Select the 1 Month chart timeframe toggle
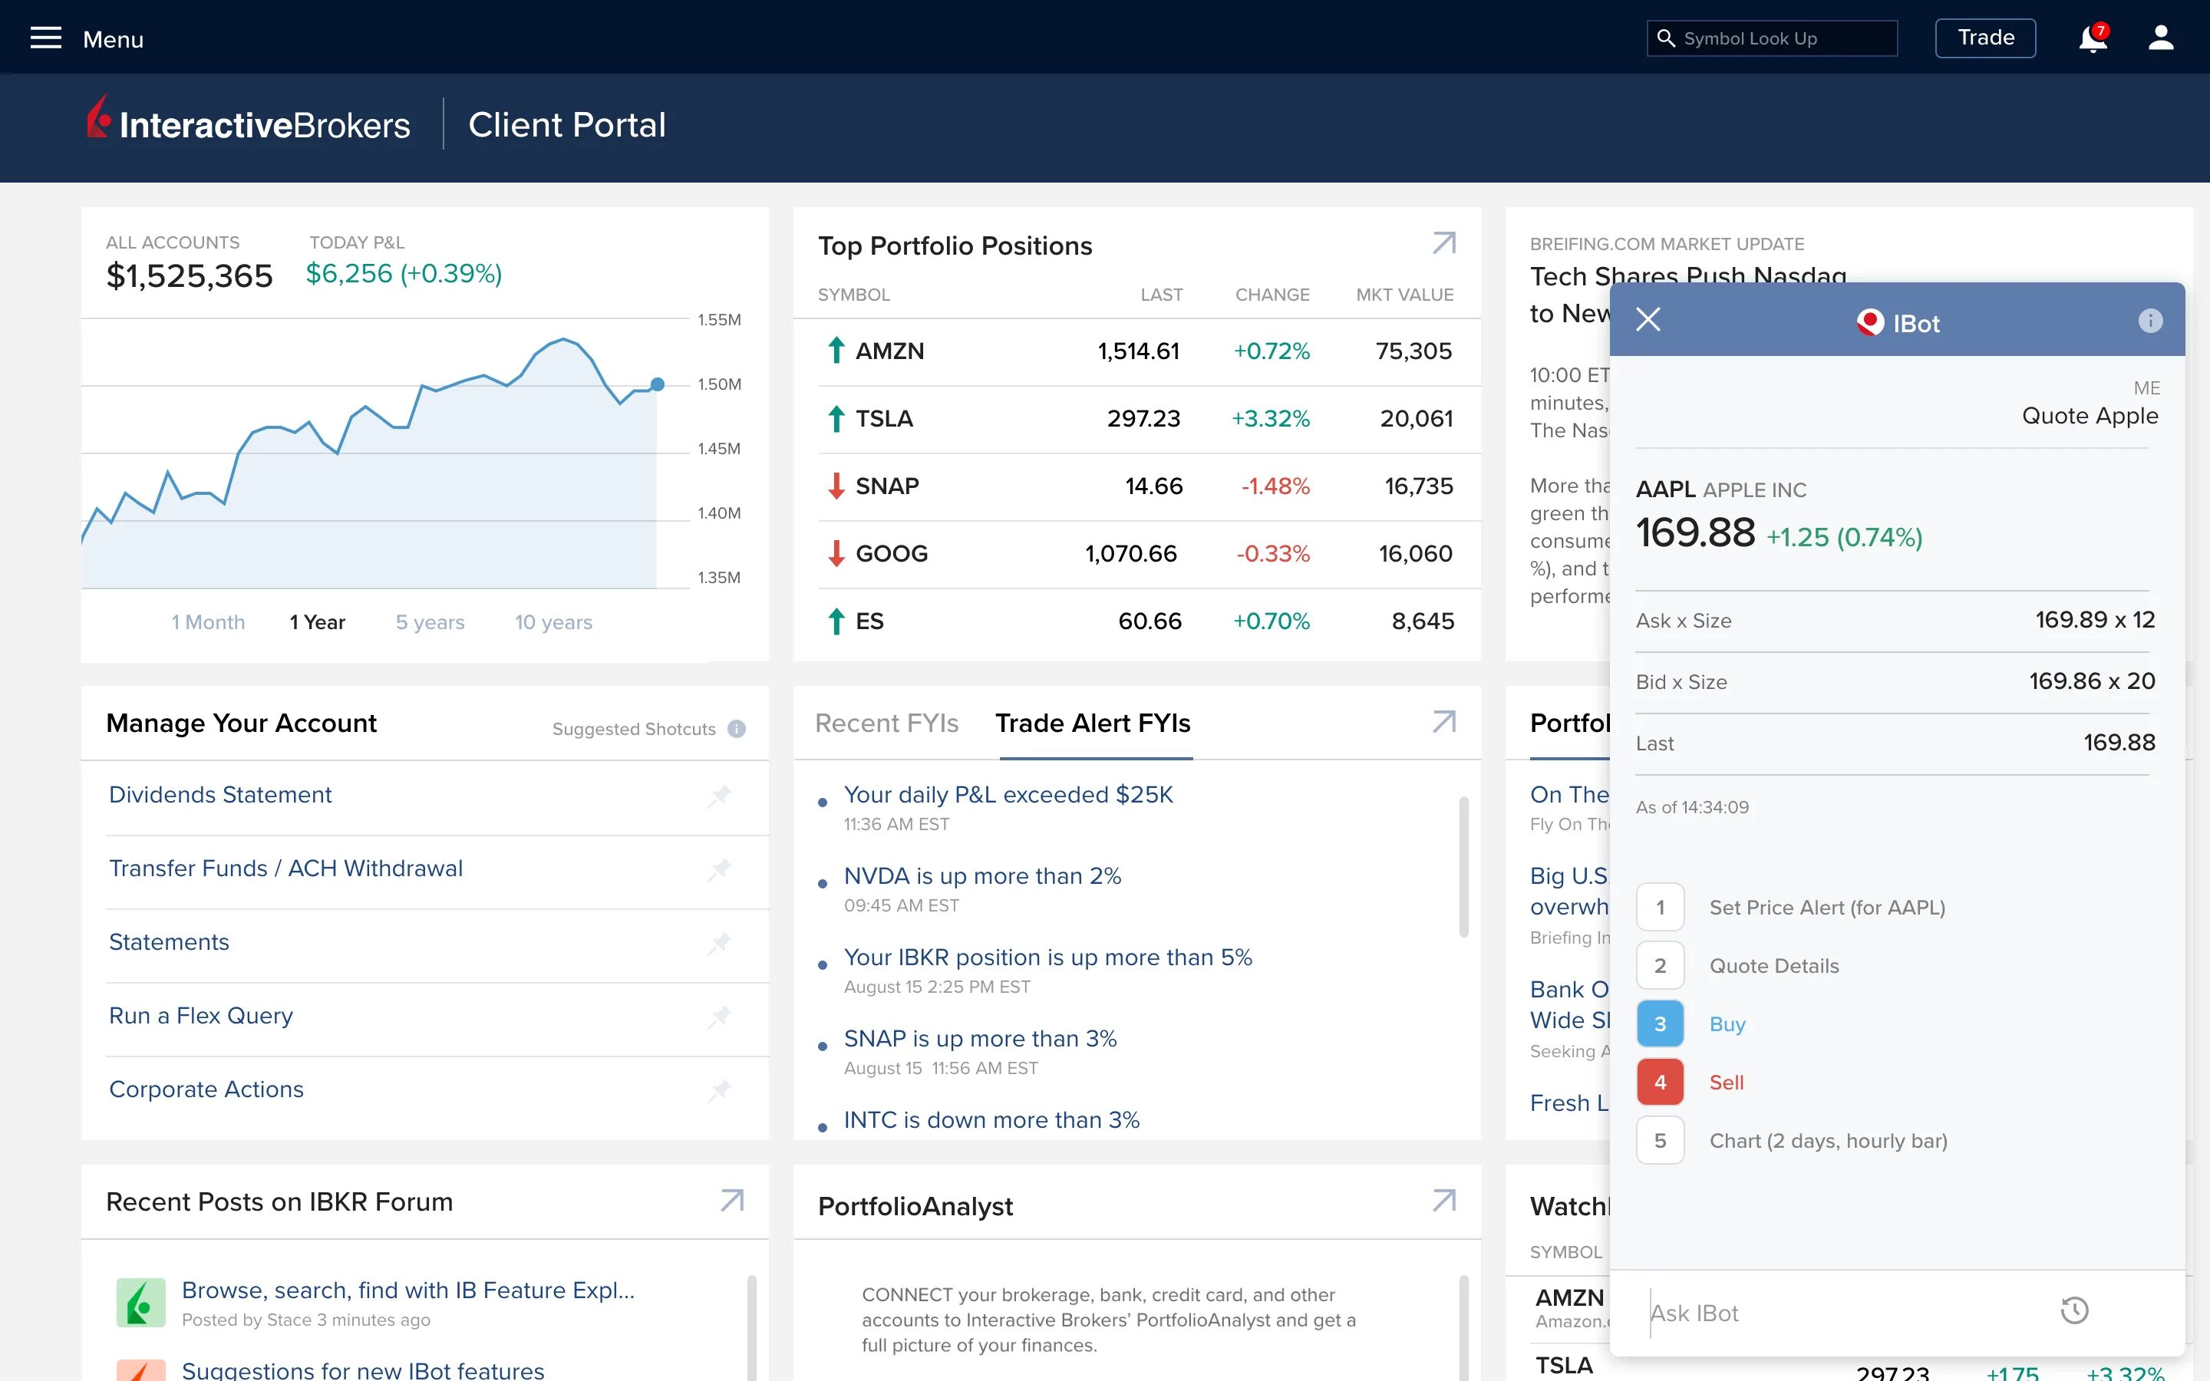Viewport: 2210px width, 1381px height. pyautogui.click(x=207, y=622)
